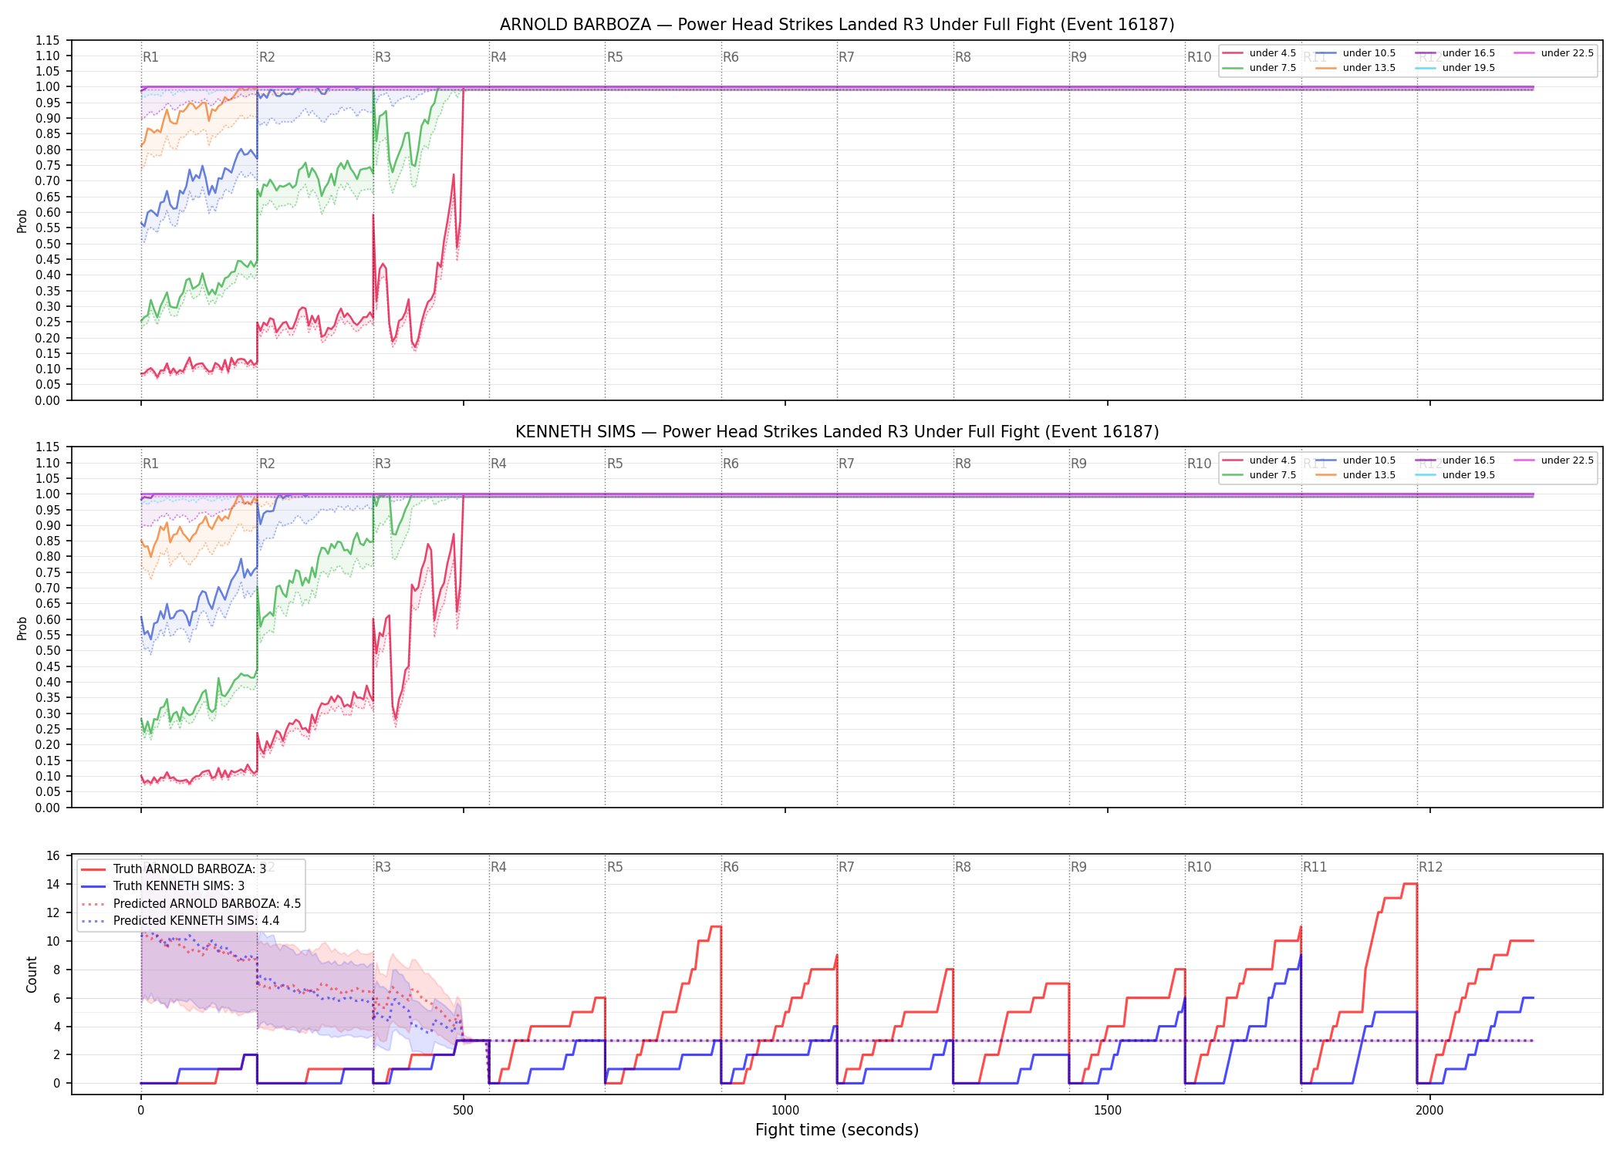Image resolution: width=1620 pixels, height=1157 pixels.
Task: Select 'under 7.5' legend entry in top chart
Action: click(1260, 68)
